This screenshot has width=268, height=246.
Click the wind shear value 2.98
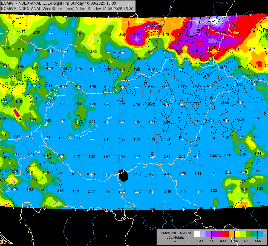point(92,139)
